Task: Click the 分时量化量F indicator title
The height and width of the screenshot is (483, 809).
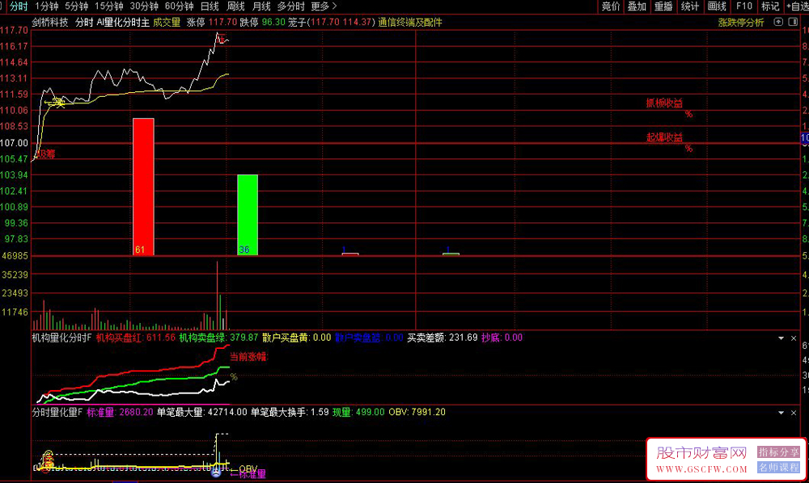Action: [57, 413]
